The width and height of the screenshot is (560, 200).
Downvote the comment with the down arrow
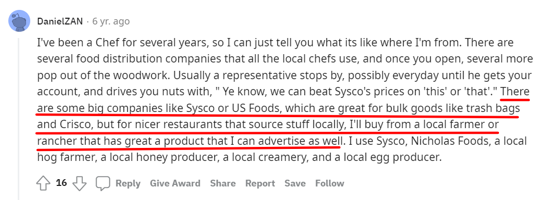(x=79, y=184)
